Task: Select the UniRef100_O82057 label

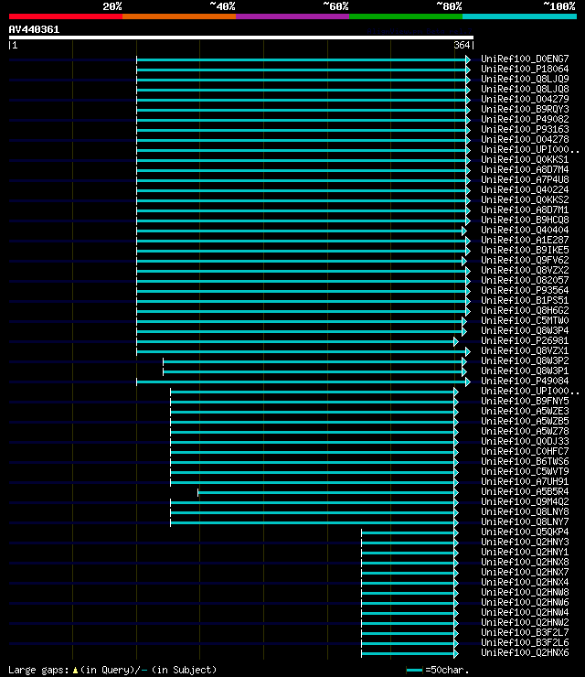Action: [525, 280]
